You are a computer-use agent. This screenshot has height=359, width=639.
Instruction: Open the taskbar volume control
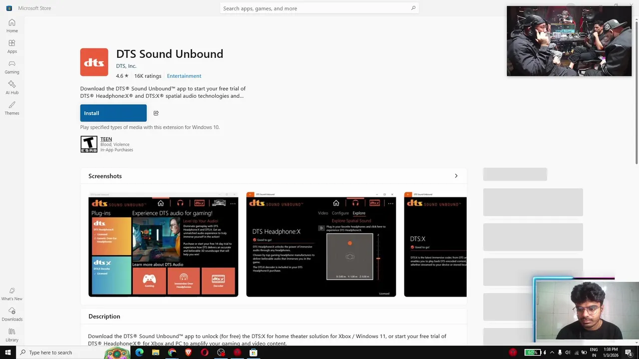point(568,353)
